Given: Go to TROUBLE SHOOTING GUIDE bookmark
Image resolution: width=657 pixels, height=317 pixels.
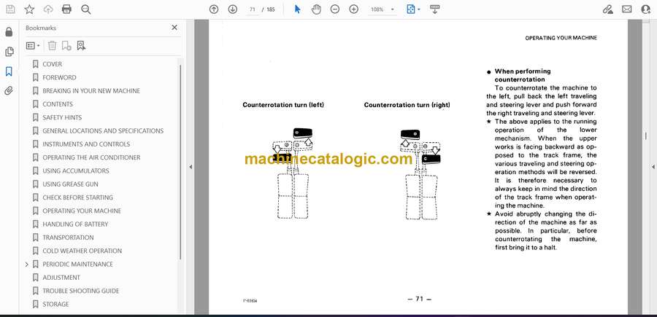Looking at the screenshot, I should point(80,291).
